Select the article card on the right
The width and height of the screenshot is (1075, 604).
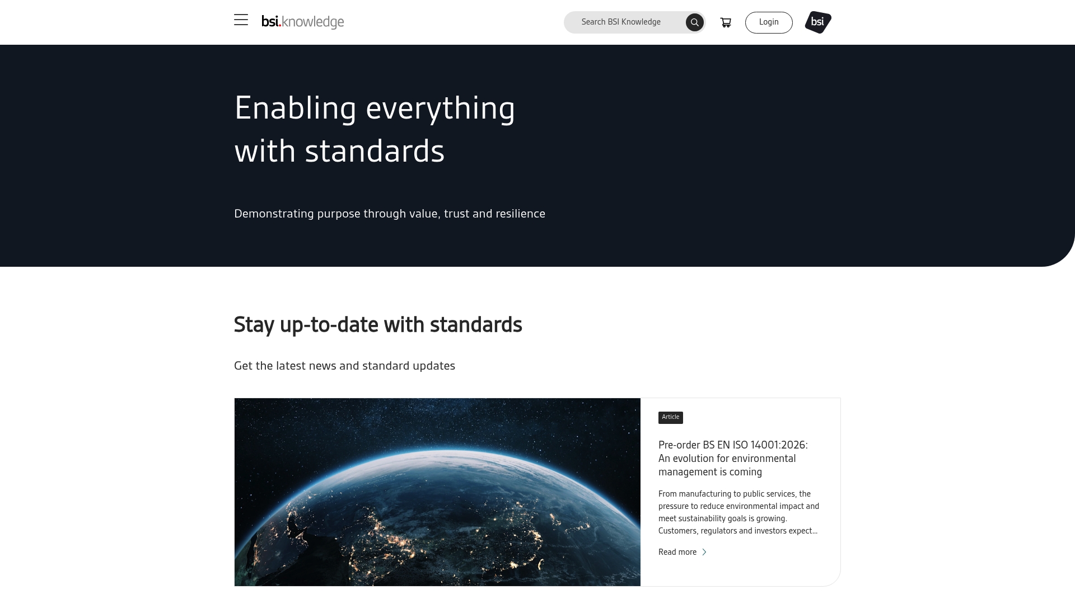(x=740, y=492)
